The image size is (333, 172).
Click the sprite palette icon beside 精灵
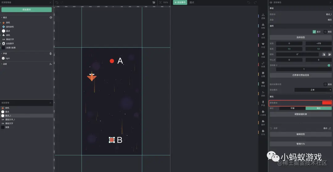coord(51,18)
